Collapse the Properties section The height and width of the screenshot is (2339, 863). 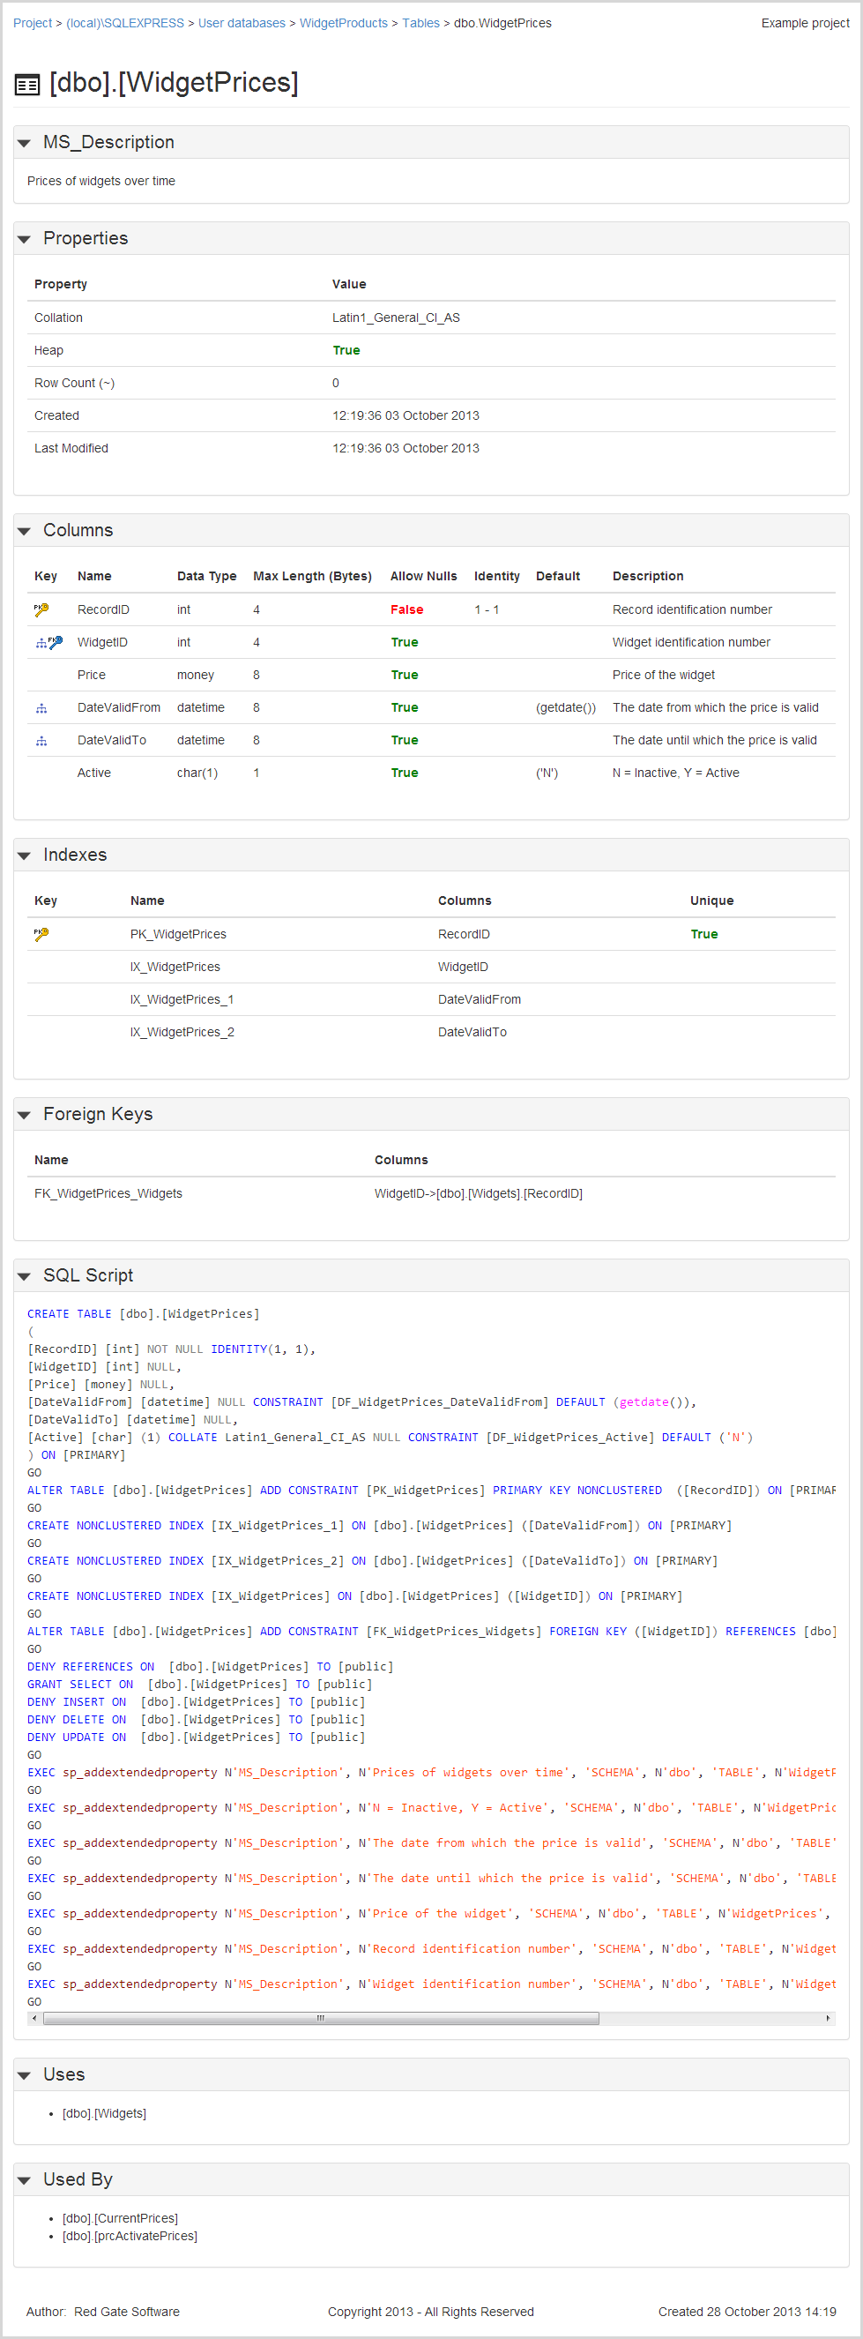25,239
